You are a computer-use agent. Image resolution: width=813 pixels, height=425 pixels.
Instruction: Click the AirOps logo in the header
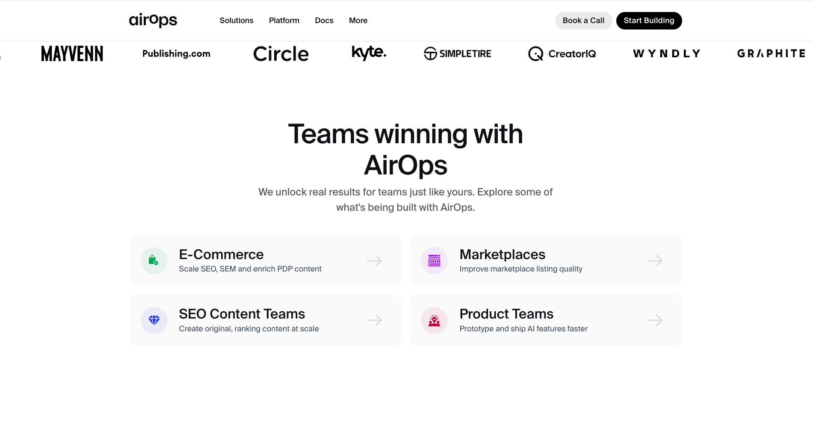153,20
